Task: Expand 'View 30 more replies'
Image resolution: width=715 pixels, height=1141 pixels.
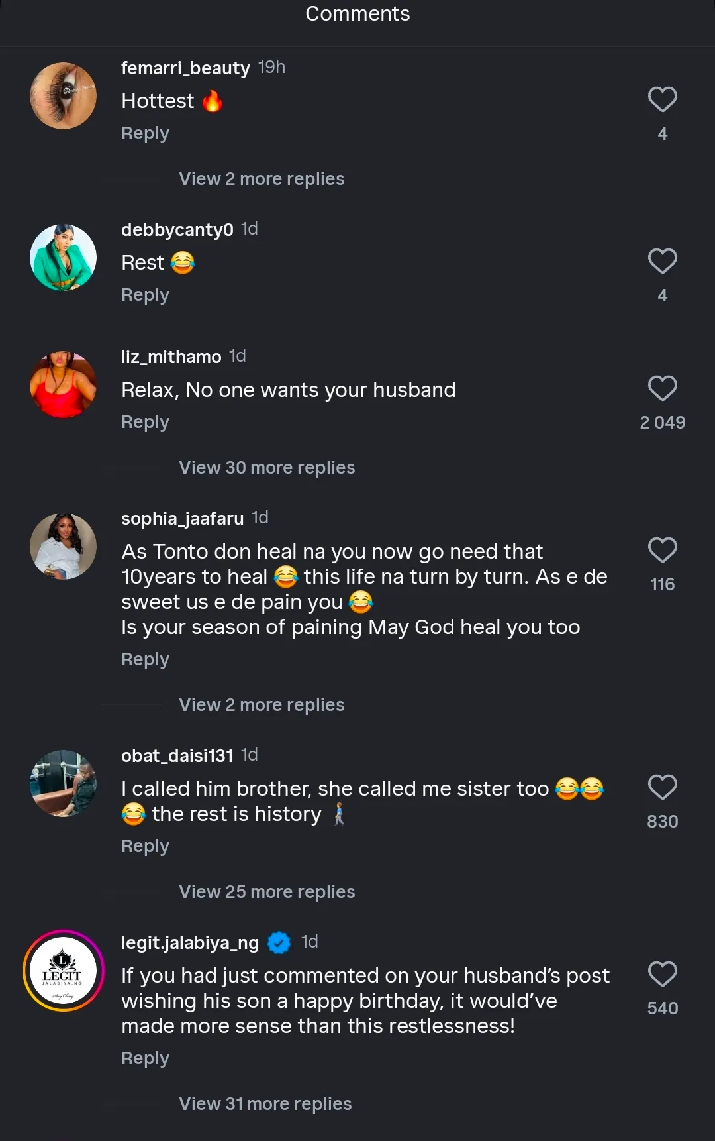Action: [x=267, y=468]
